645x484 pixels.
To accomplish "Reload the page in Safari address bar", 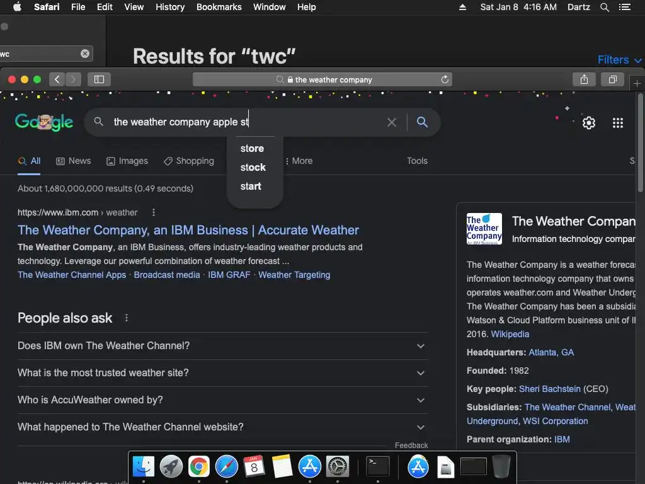I will (445, 79).
